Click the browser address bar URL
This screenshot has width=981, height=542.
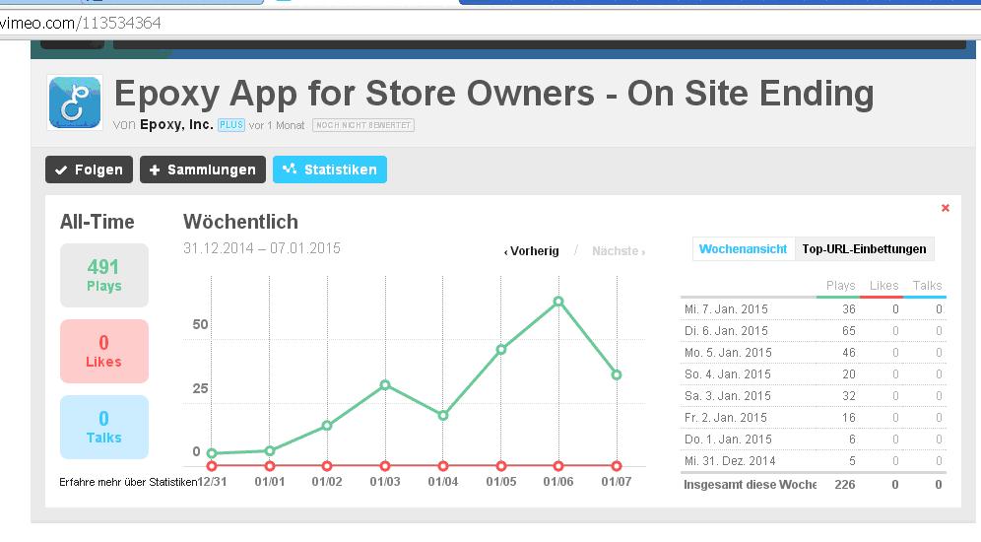click(82, 23)
